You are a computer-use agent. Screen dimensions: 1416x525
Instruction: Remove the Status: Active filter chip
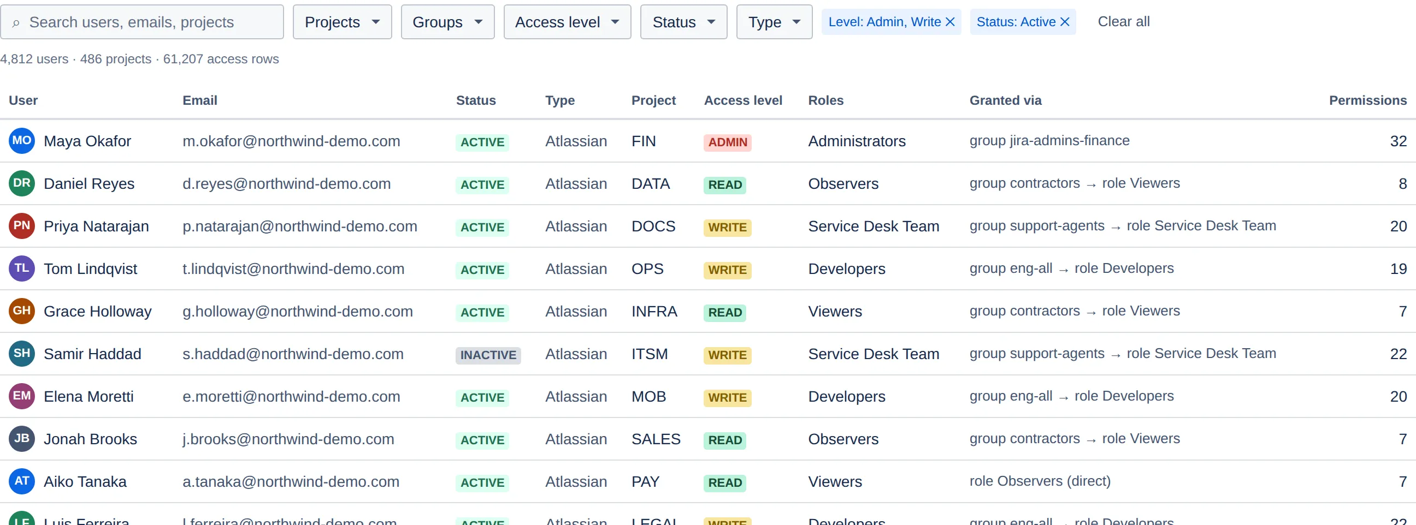[1065, 22]
